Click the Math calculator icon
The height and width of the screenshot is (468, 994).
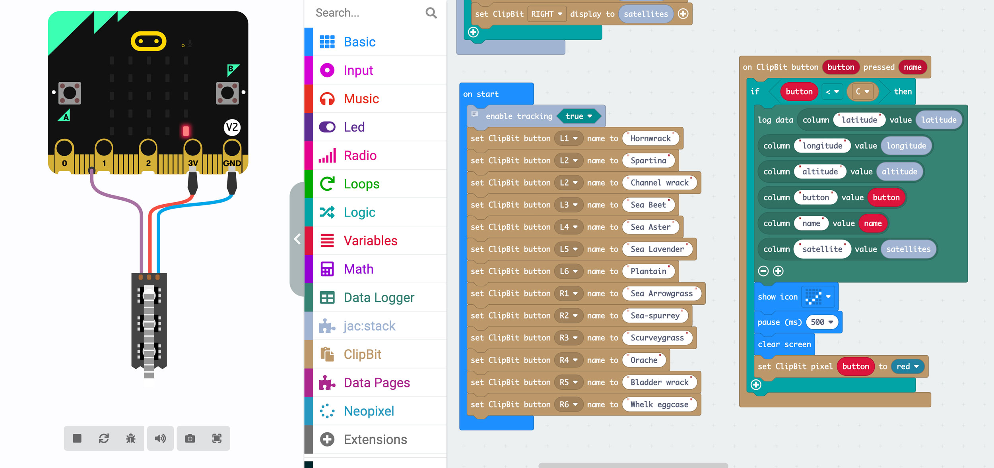[327, 269]
